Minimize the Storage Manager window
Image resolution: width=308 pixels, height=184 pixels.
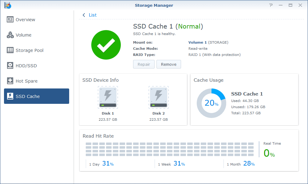click(x=281, y=5)
